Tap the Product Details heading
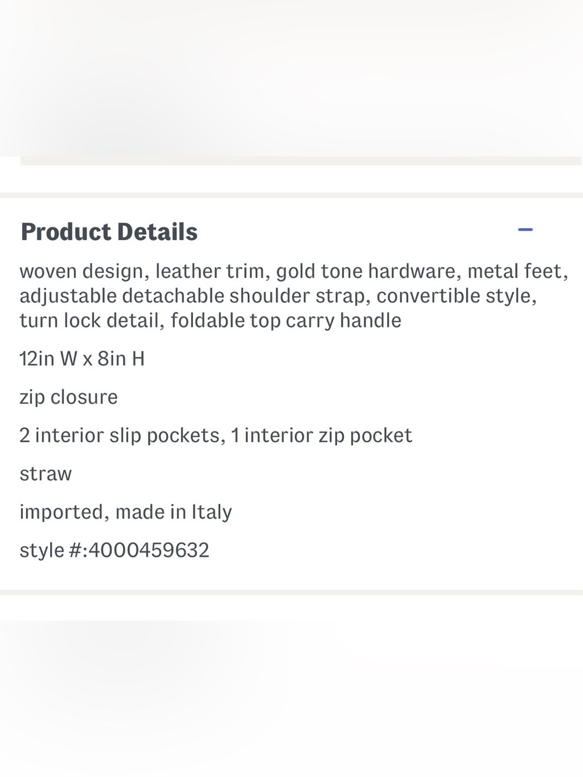583x777 pixels. click(x=109, y=231)
